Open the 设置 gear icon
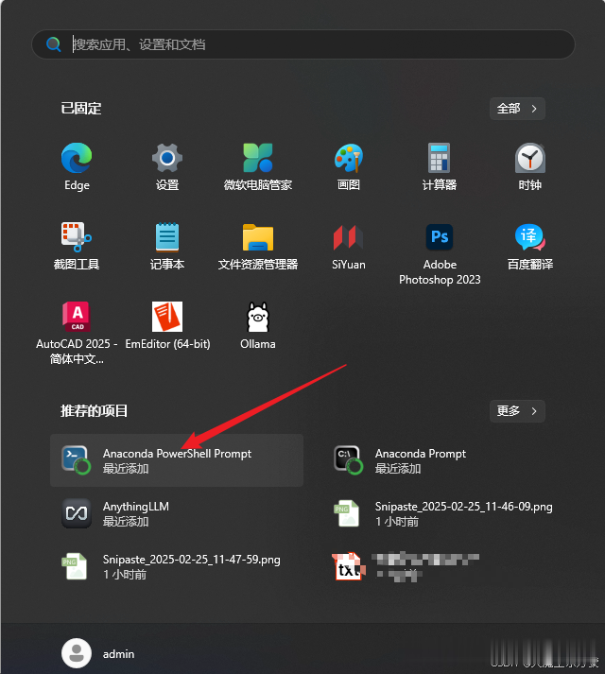The height and width of the screenshot is (674, 605). point(167,158)
